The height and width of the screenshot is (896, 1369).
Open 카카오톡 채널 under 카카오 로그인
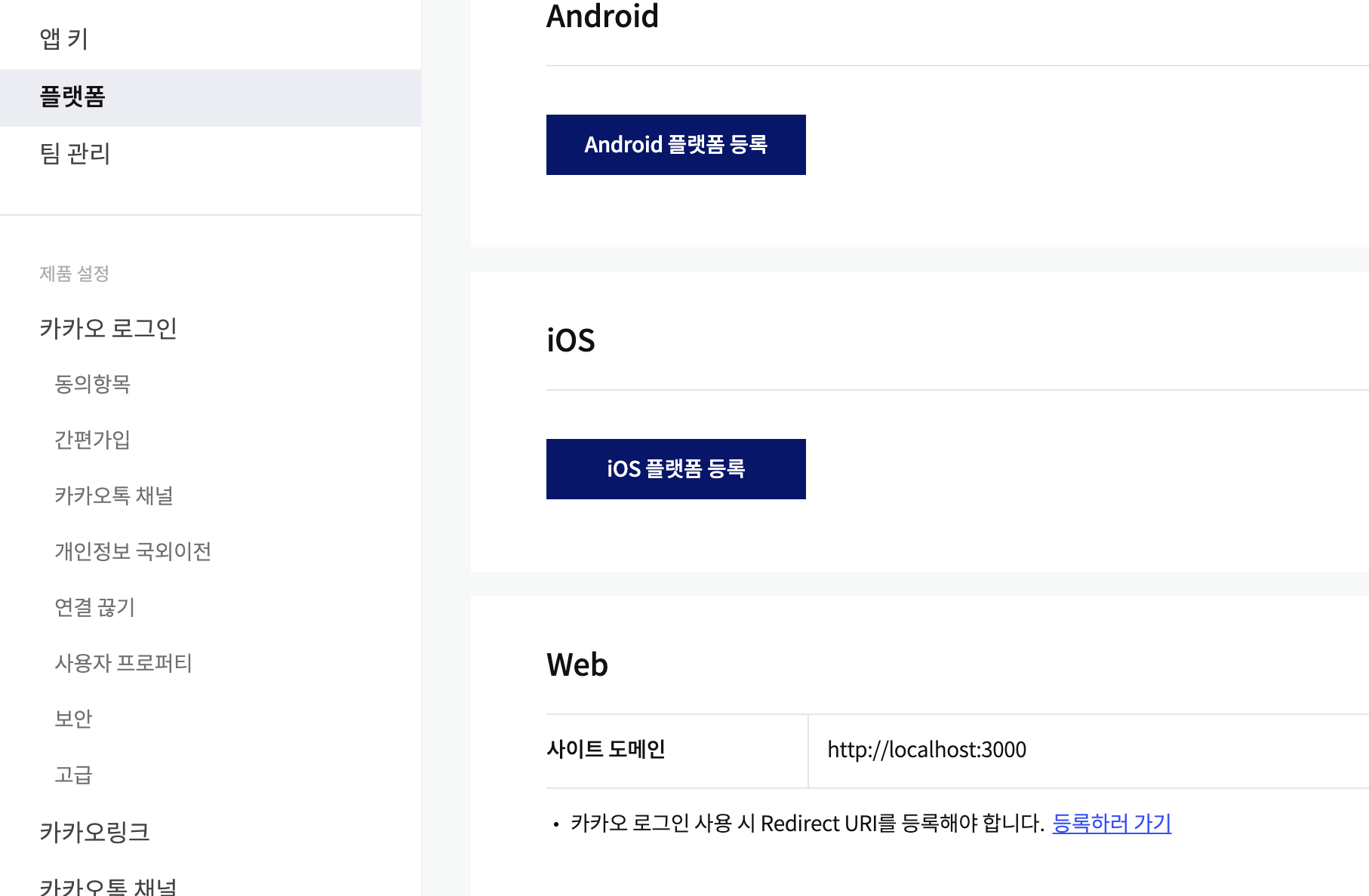[x=115, y=496]
